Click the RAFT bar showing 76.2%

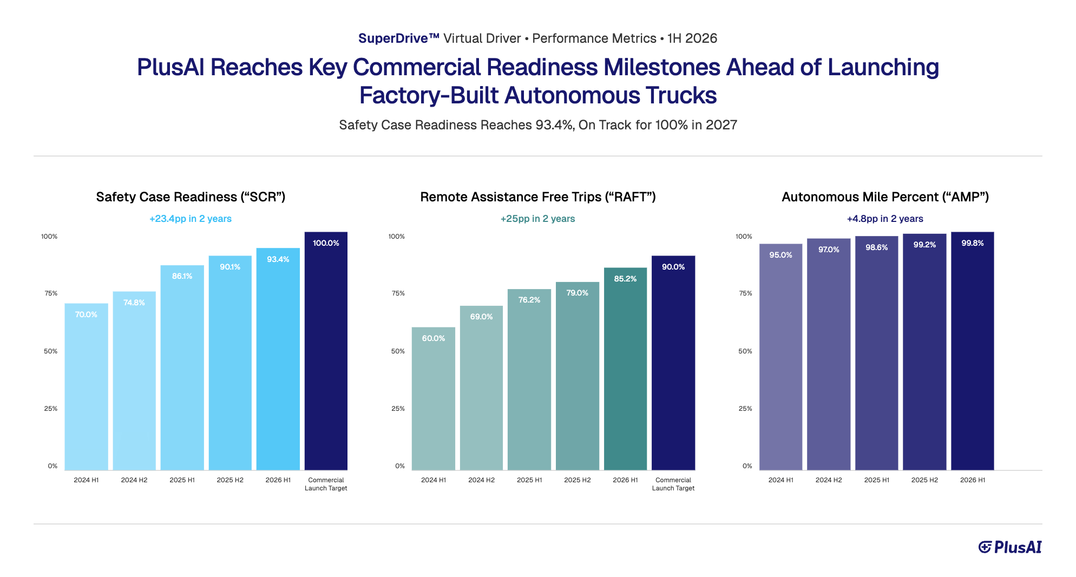point(529,379)
